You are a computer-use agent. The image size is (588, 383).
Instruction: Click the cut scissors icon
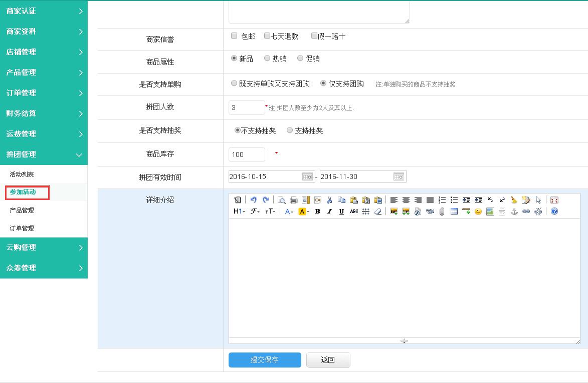(x=330, y=200)
